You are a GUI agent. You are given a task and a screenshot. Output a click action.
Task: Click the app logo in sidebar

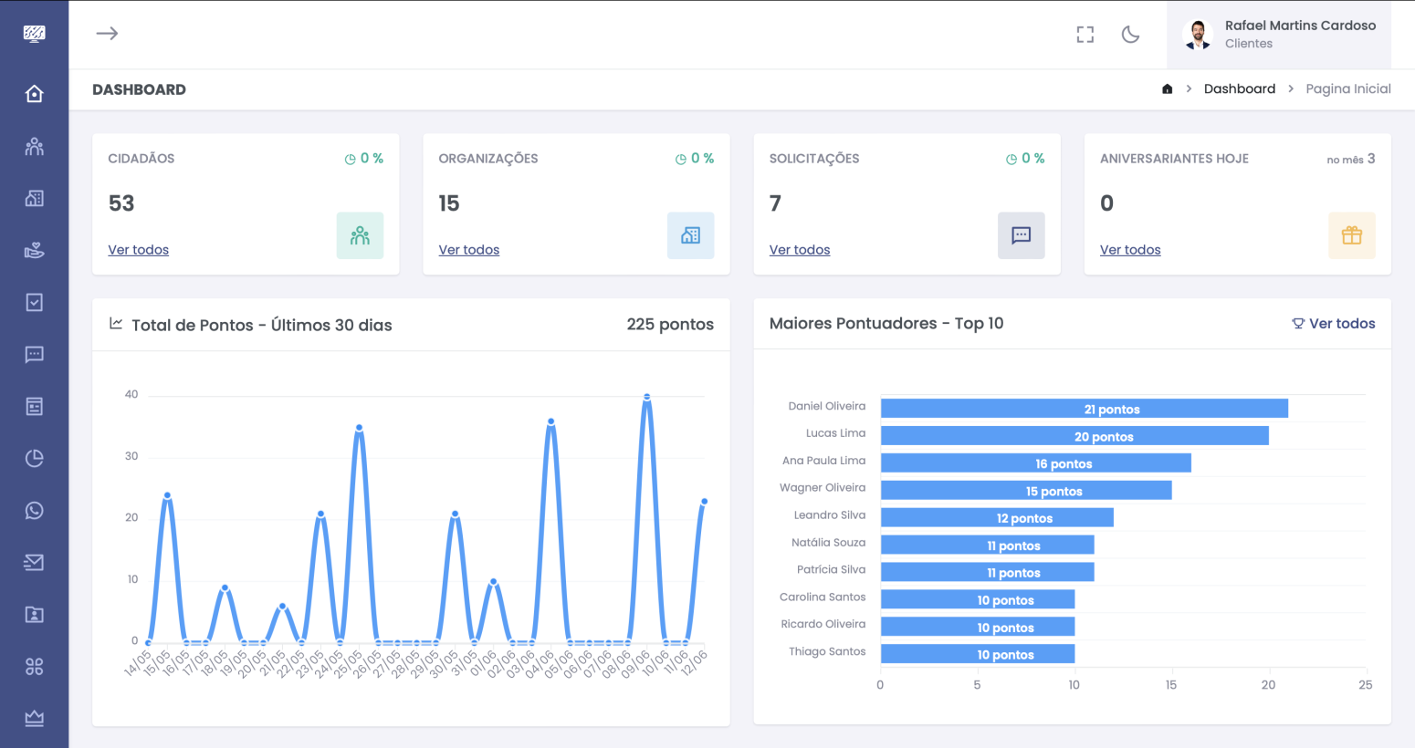coord(34,34)
